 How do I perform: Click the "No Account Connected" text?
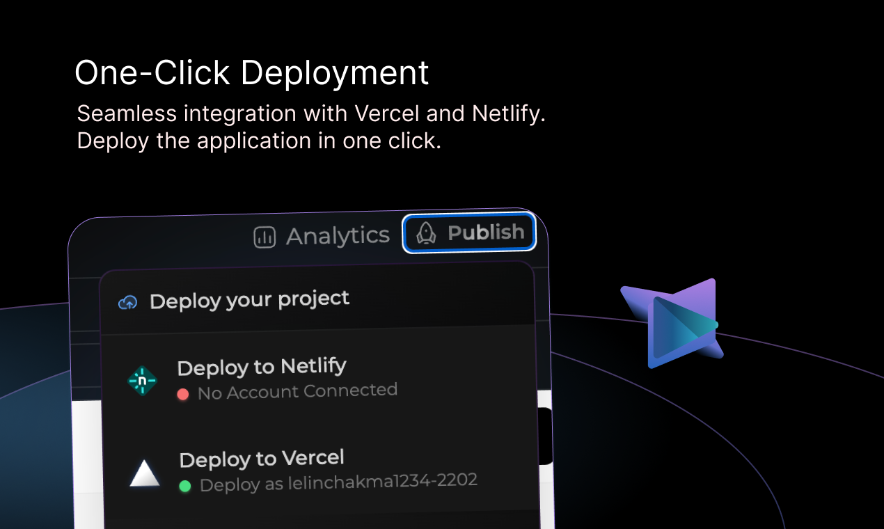297,392
